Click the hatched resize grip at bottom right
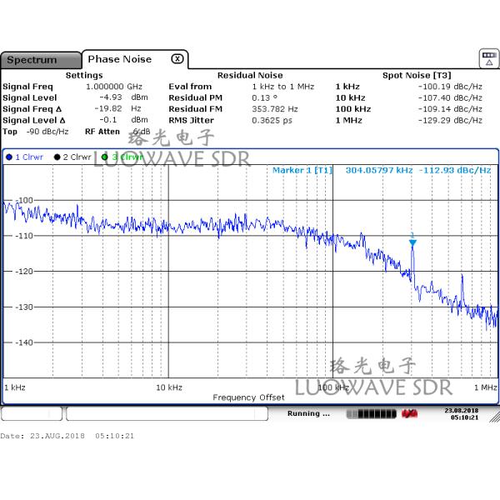 click(x=494, y=417)
